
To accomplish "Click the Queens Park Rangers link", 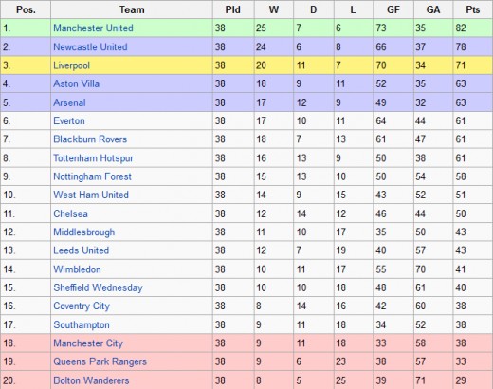I will click(100, 361).
